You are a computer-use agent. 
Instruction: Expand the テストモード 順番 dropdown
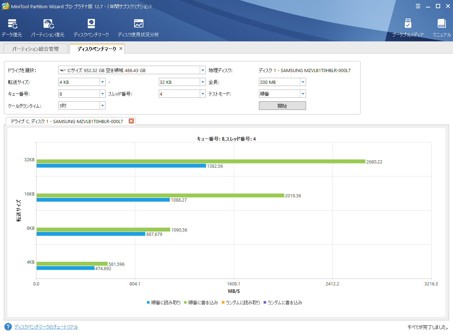(x=303, y=94)
